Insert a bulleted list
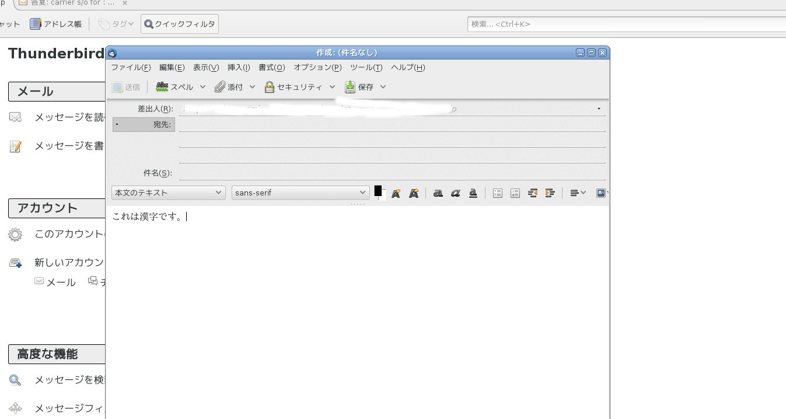 [497, 193]
